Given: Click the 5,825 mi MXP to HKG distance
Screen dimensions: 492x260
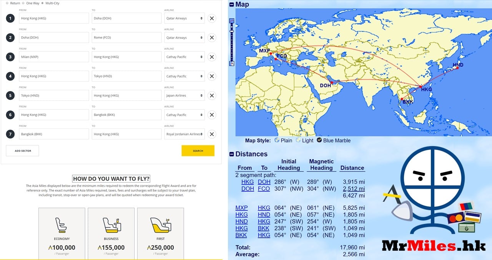Looking at the screenshot, I should click(354, 208).
